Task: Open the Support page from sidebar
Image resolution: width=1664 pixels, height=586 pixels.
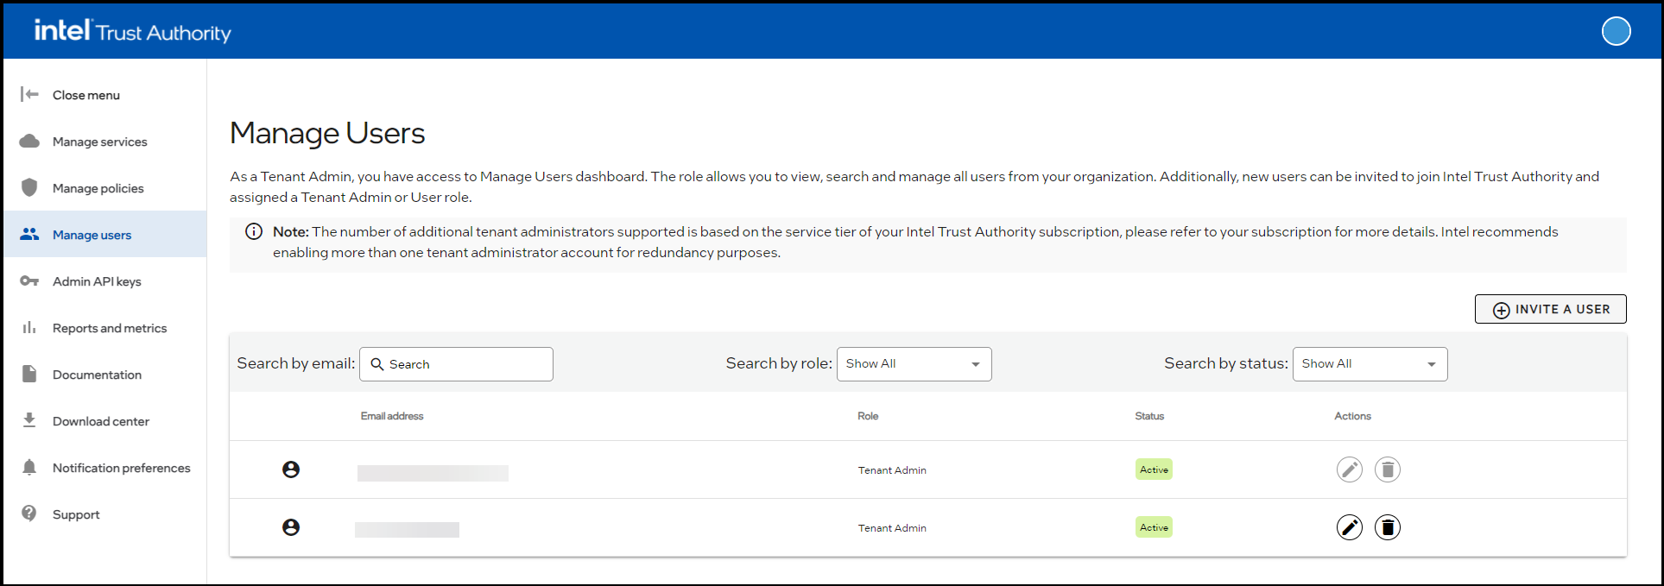Action: tap(76, 514)
